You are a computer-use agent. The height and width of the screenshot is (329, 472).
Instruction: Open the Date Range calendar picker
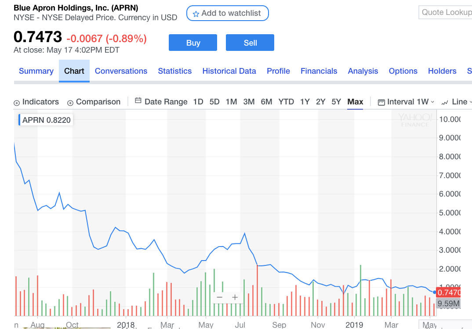(x=161, y=102)
